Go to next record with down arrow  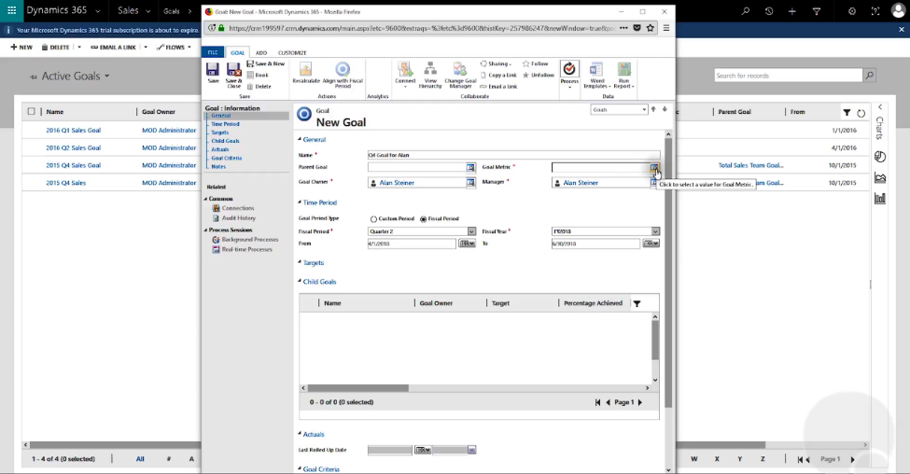665,110
